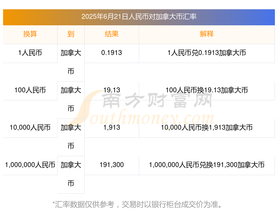The width and height of the screenshot is (278, 214).
Task: Click the explanation 1,000,000人民币兑换191,300加拿大币
Action: point(207,165)
